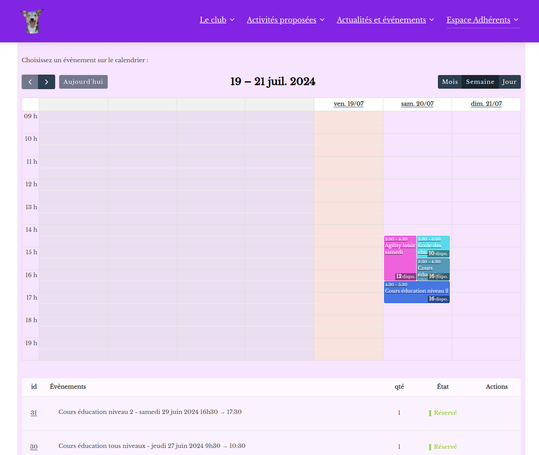
Task: Click the Réservé status for id 31
Action: click(443, 413)
